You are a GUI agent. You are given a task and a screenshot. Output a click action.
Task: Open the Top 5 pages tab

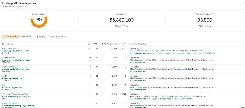click(x=40, y=37)
